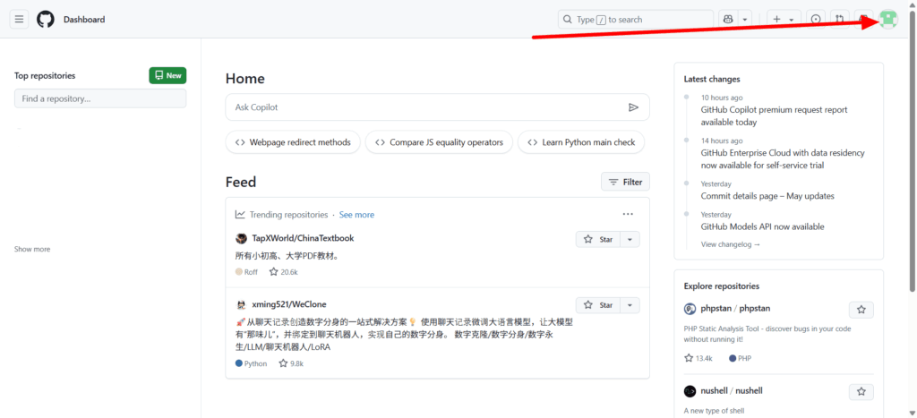Click the Python language label on WeClone

click(251, 363)
